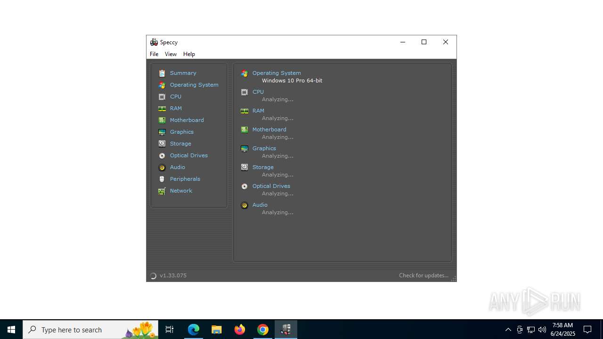The image size is (603, 339).
Task: Click the Summary clipboard icon in sidebar
Action: pyautogui.click(x=162, y=73)
